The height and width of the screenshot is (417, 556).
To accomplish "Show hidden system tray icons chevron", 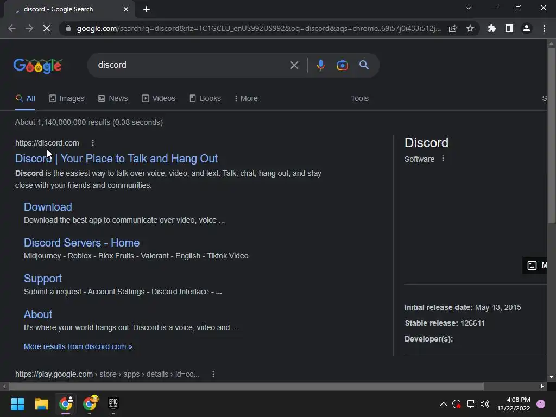I will (443, 404).
